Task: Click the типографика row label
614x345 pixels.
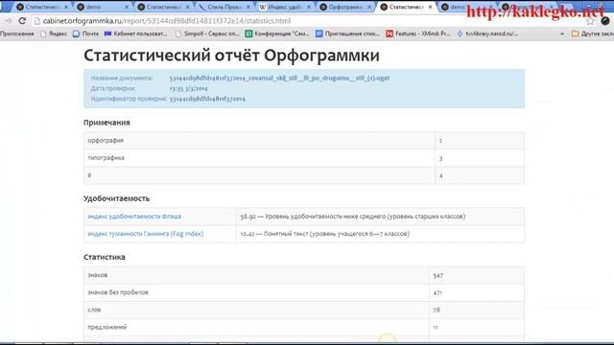Action: coord(106,158)
